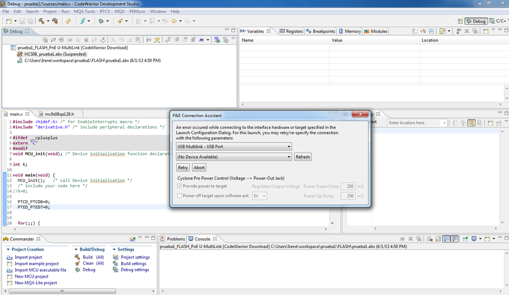Click the blue lightning bolt toolbar icon
Viewport: 509px width, 295px height.
[83, 21]
